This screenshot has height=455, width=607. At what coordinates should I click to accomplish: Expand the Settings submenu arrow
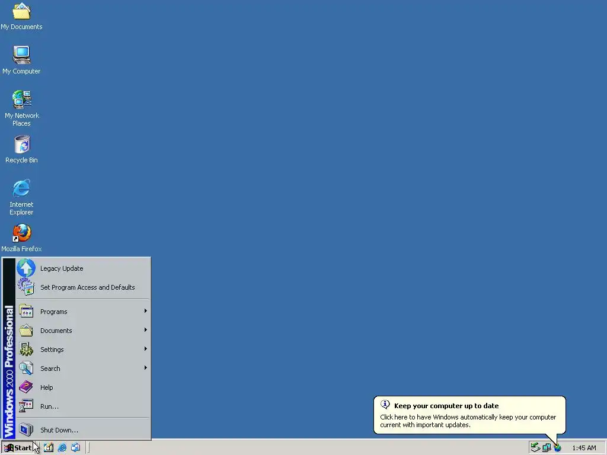click(146, 349)
